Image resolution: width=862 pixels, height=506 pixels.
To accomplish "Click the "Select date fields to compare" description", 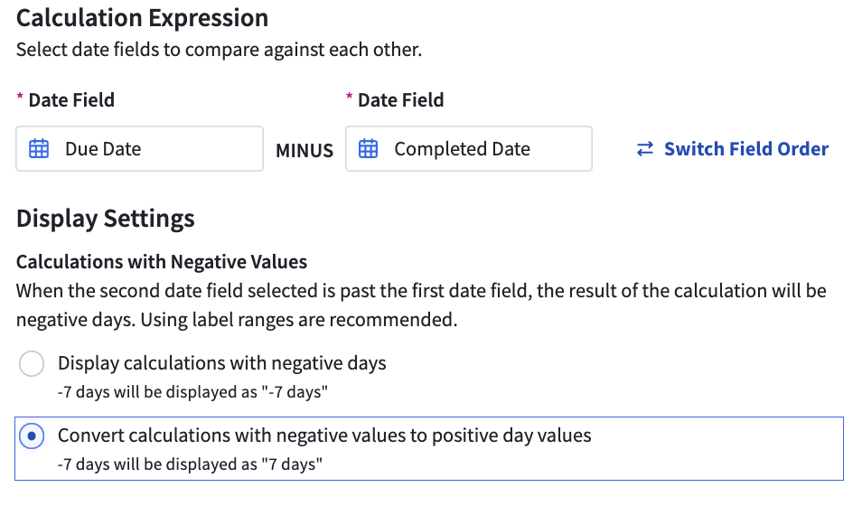I will point(219,50).
